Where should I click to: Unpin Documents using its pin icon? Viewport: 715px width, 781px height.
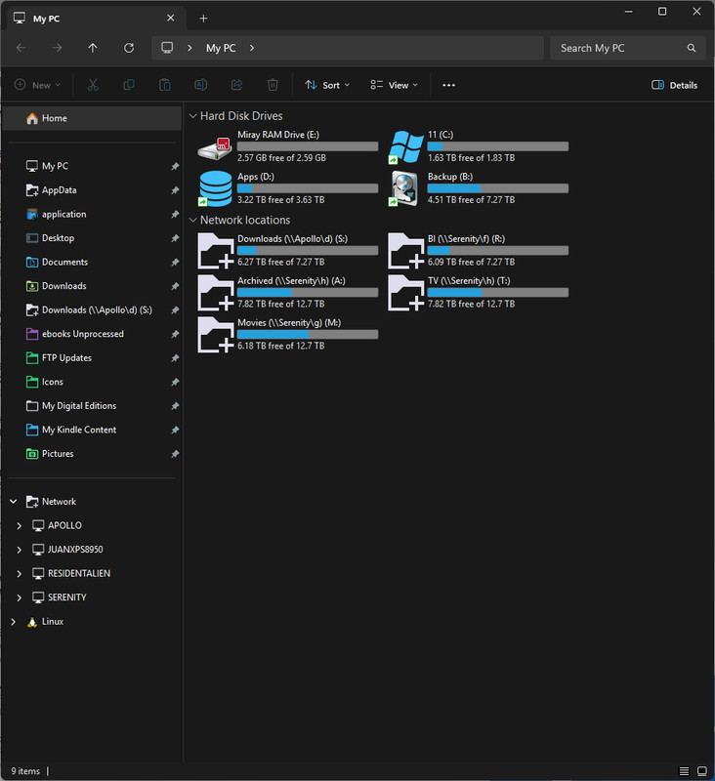pyautogui.click(x=175, y=262)
